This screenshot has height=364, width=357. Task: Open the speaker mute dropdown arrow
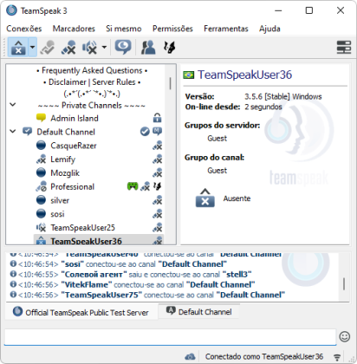[104, 47]
